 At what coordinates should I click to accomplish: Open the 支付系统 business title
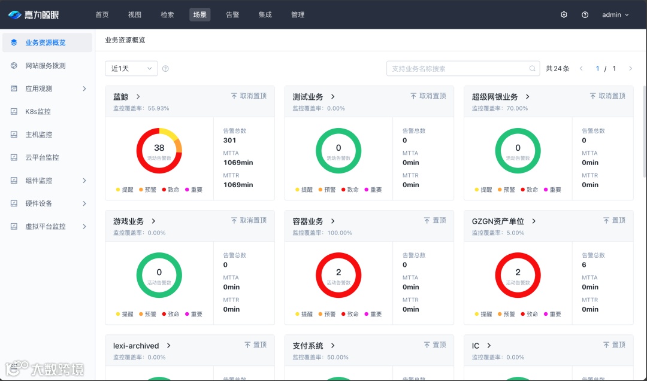tap(308, 346)
